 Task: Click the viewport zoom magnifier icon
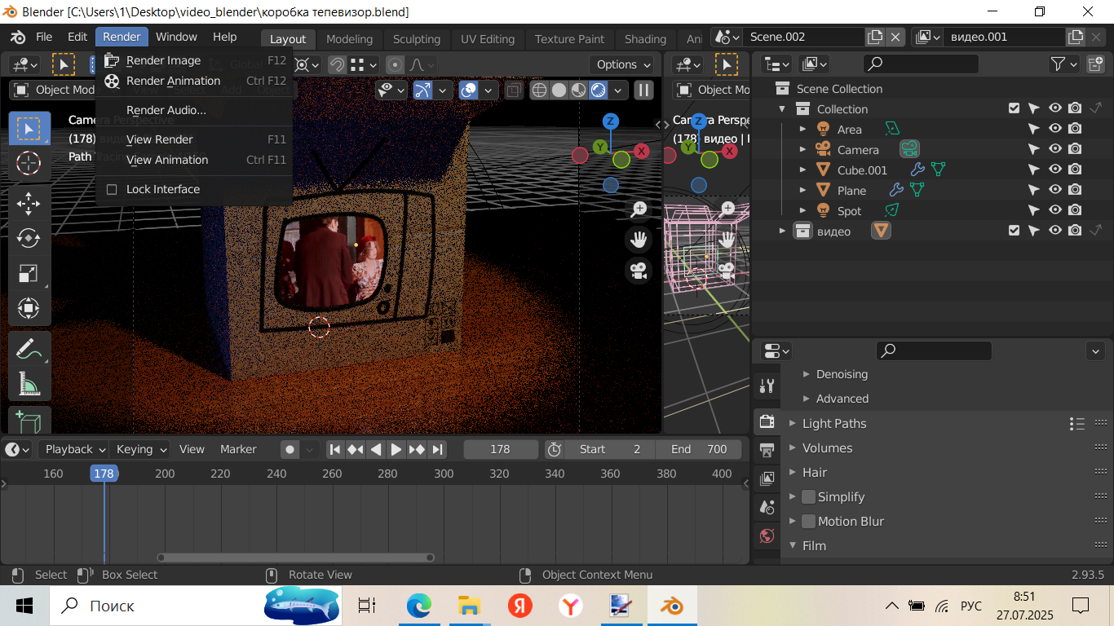coord(639,209)
